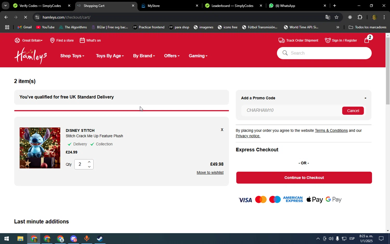Open World Time API bookmark
390x244 pixels.
[301, 27]
